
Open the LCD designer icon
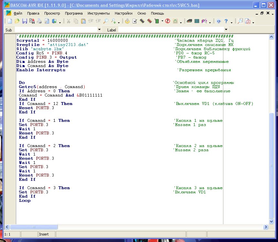pos(197,21)
